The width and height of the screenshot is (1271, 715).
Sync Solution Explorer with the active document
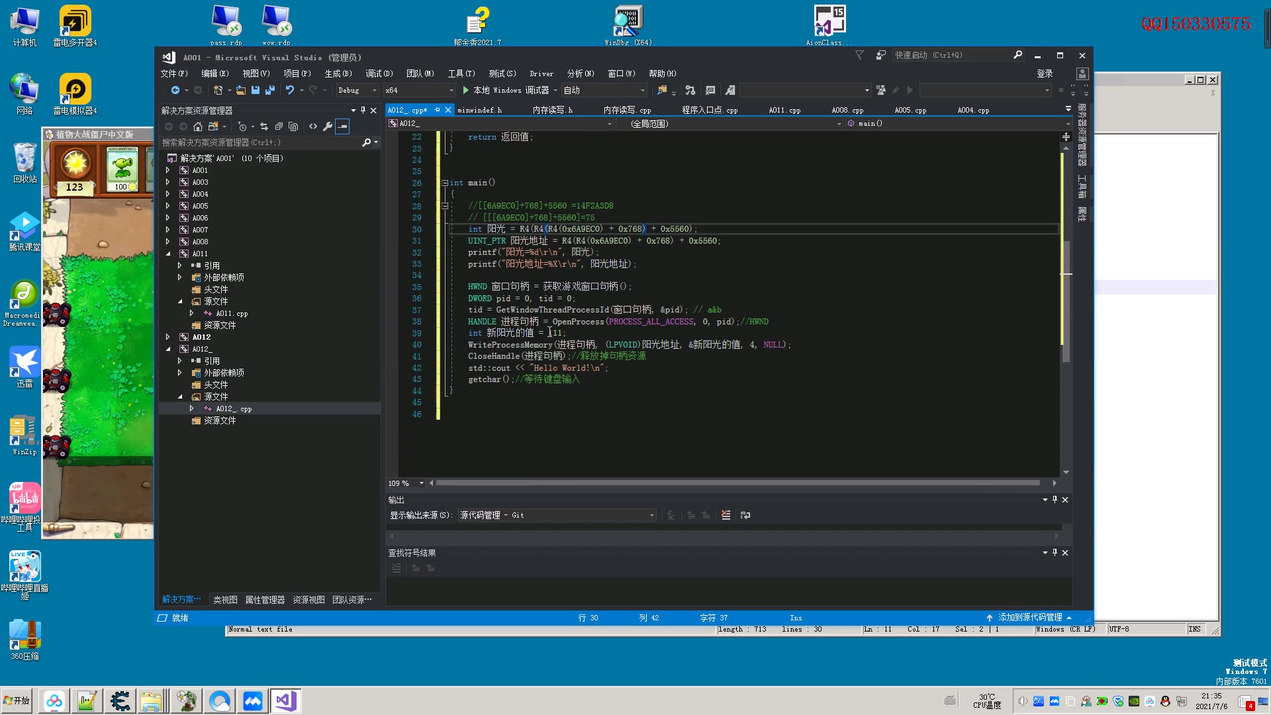tap(264, 126)
